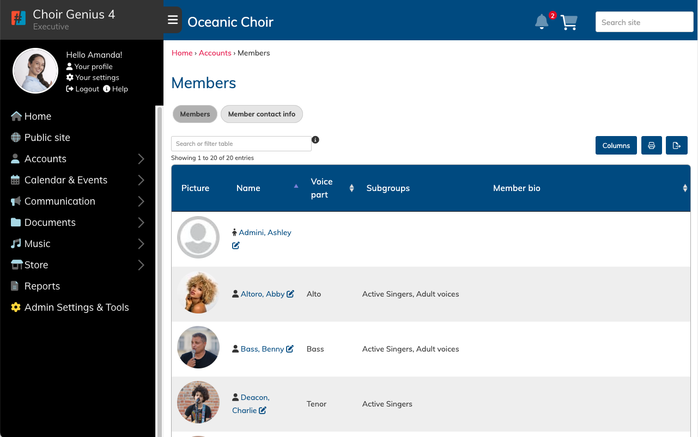Click person icon beside Bass, Benny
The width and height of the screenshot is (698, 437).
[x=235, y=349]
